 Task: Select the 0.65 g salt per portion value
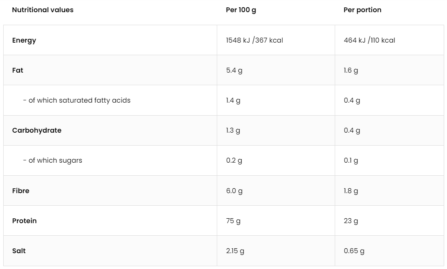[x=354, y=251]
